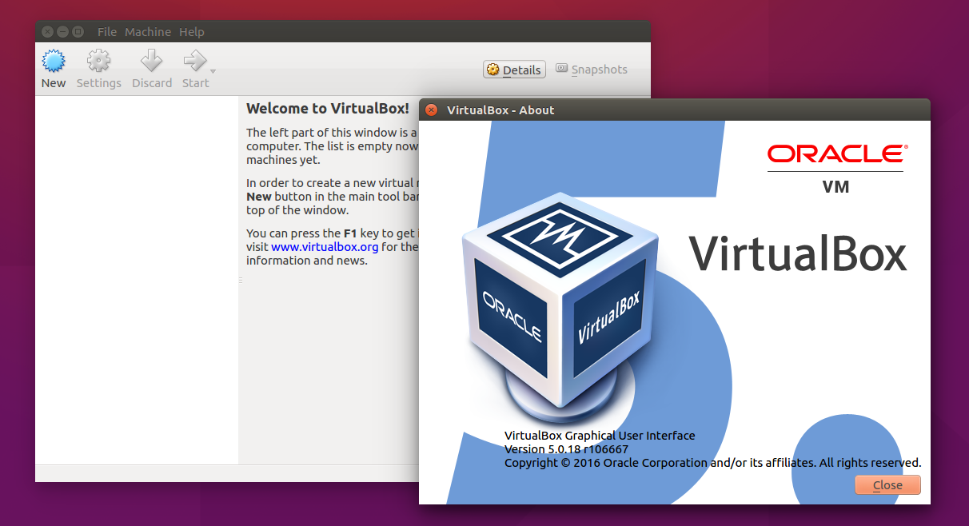This screenshot has height=526, width=969.
Task: Click the New virtual machine icon
Action: pyautogui.click(x=54, y=61)
